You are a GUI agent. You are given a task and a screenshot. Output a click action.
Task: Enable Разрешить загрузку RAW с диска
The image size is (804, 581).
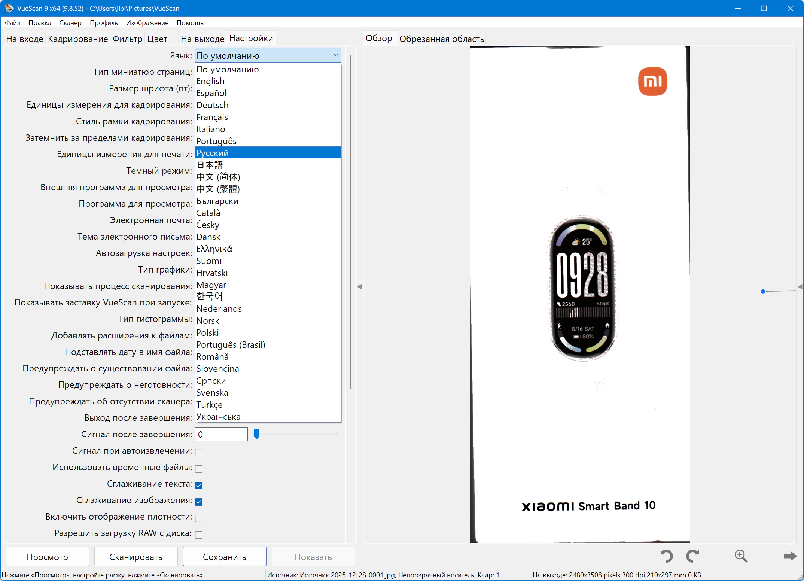(199, 535)
